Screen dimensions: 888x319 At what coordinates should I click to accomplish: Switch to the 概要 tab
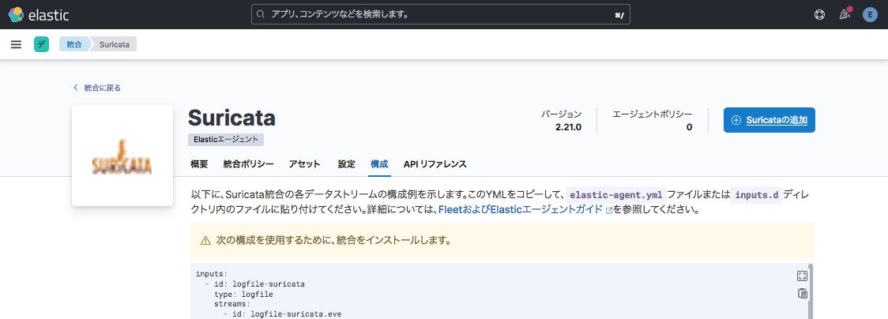coord(199,164)
